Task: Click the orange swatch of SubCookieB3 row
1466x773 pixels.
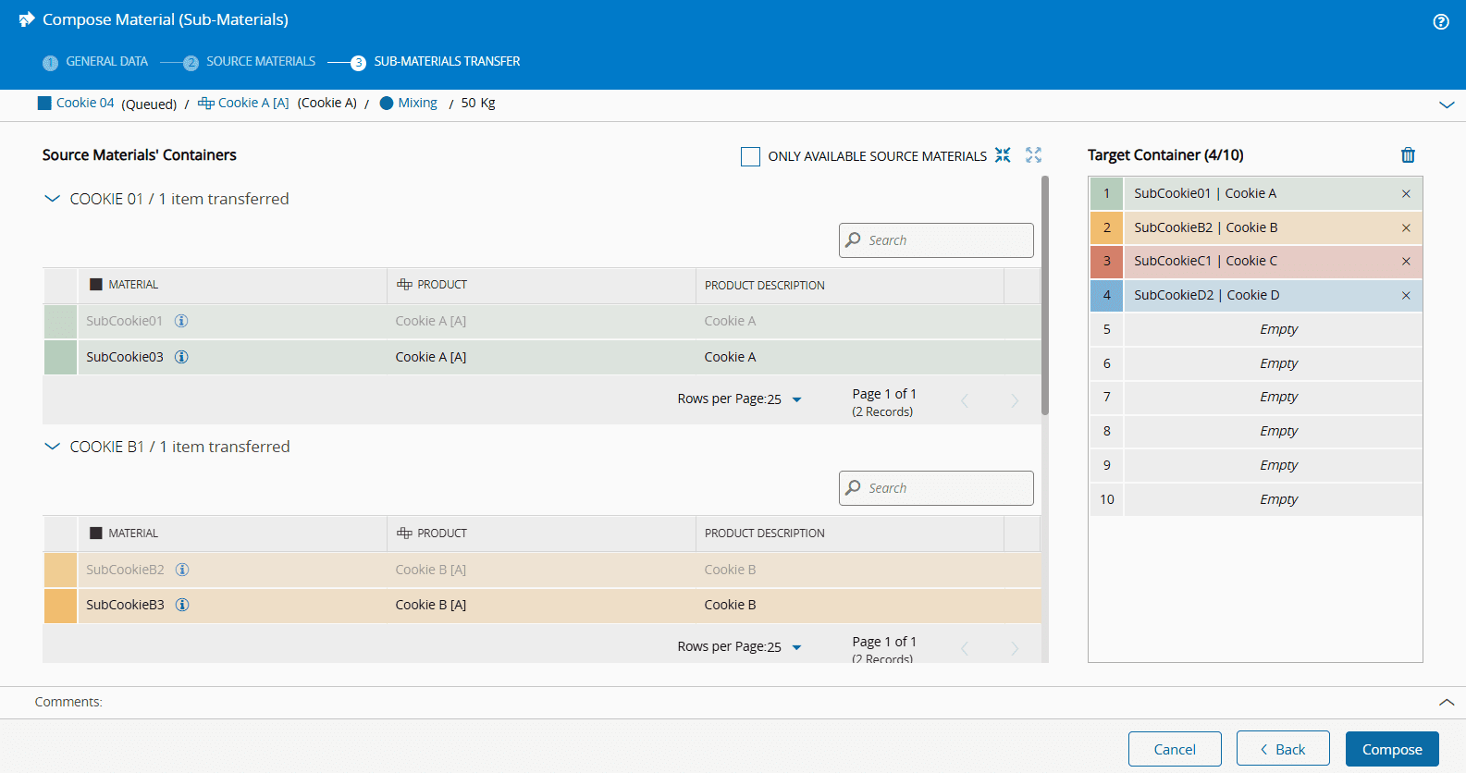Action: point(60,606)
